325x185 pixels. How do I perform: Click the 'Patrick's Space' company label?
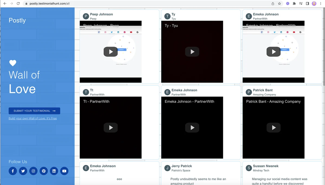181,171
